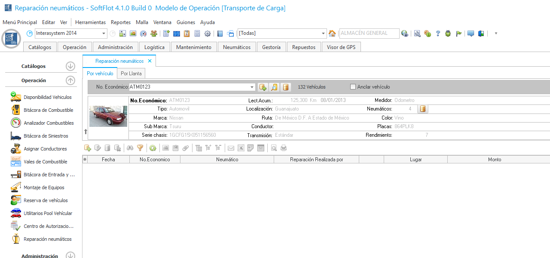Expand the Catálogos sidebar section
Screen dimensions: 550x258
pyautogui.click(x=70, y=66)
